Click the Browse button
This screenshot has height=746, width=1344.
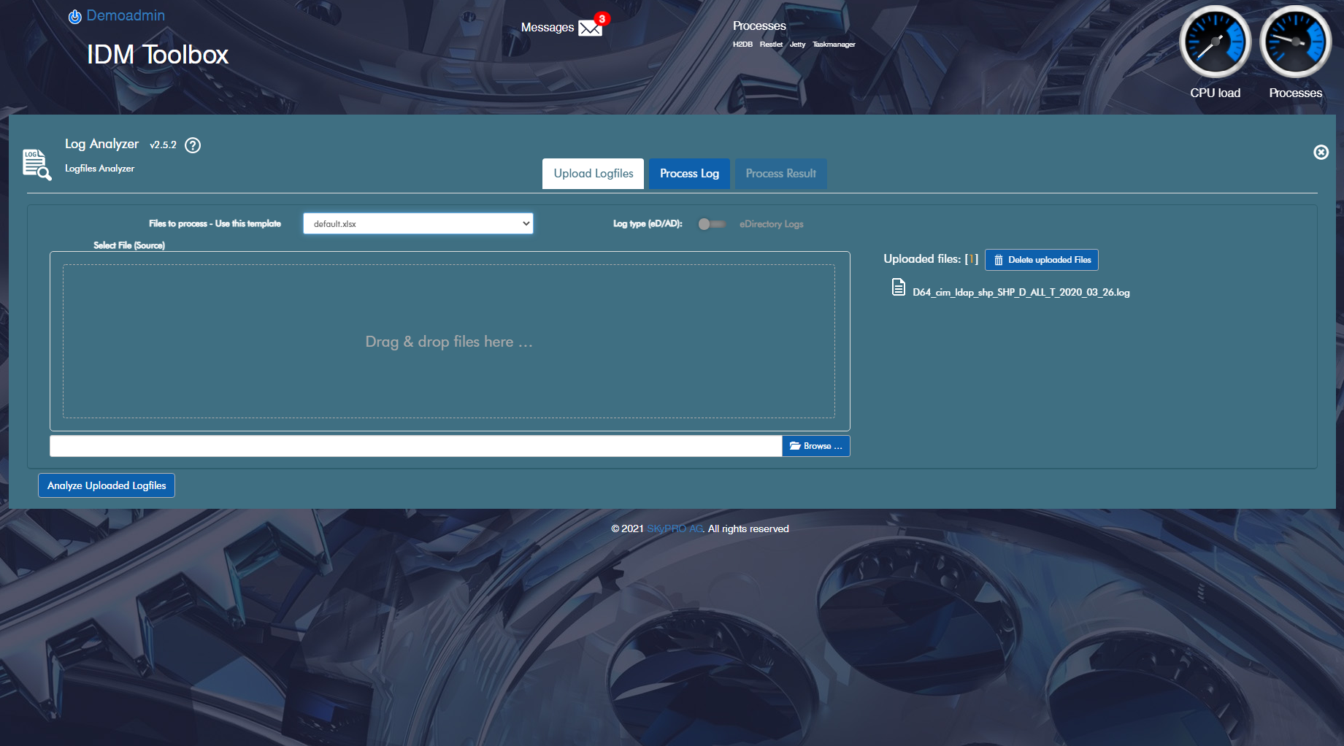[816, 446]
